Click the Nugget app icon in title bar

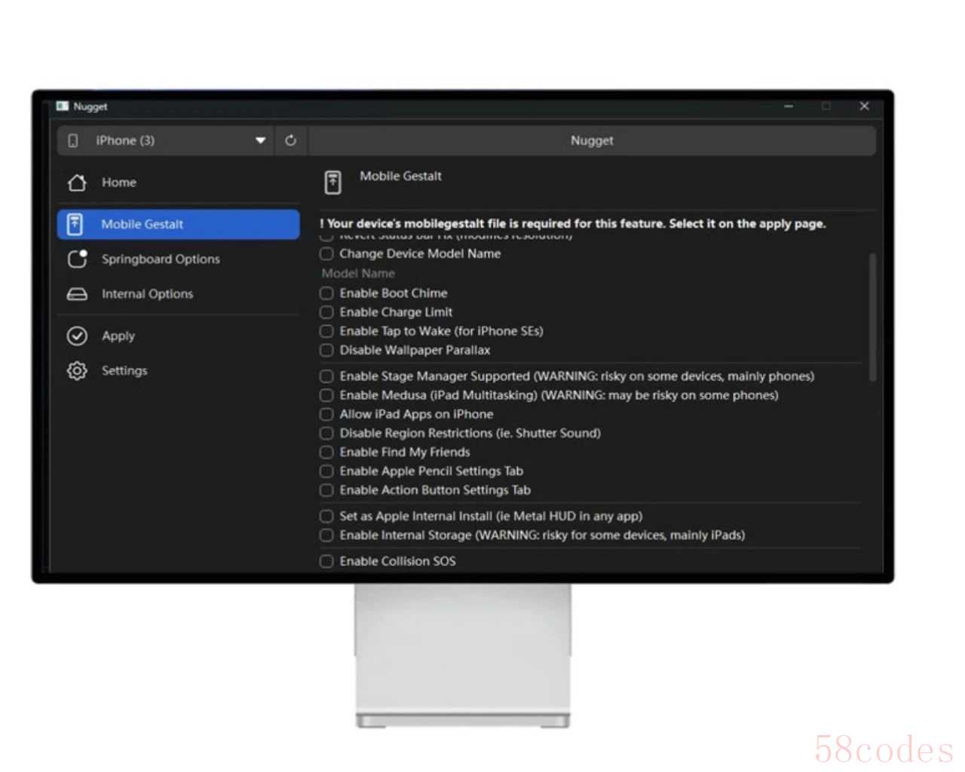(63, 106)
